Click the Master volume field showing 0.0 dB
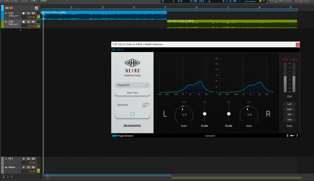This screenshot has width=314, height=181. tap(29, 171)
